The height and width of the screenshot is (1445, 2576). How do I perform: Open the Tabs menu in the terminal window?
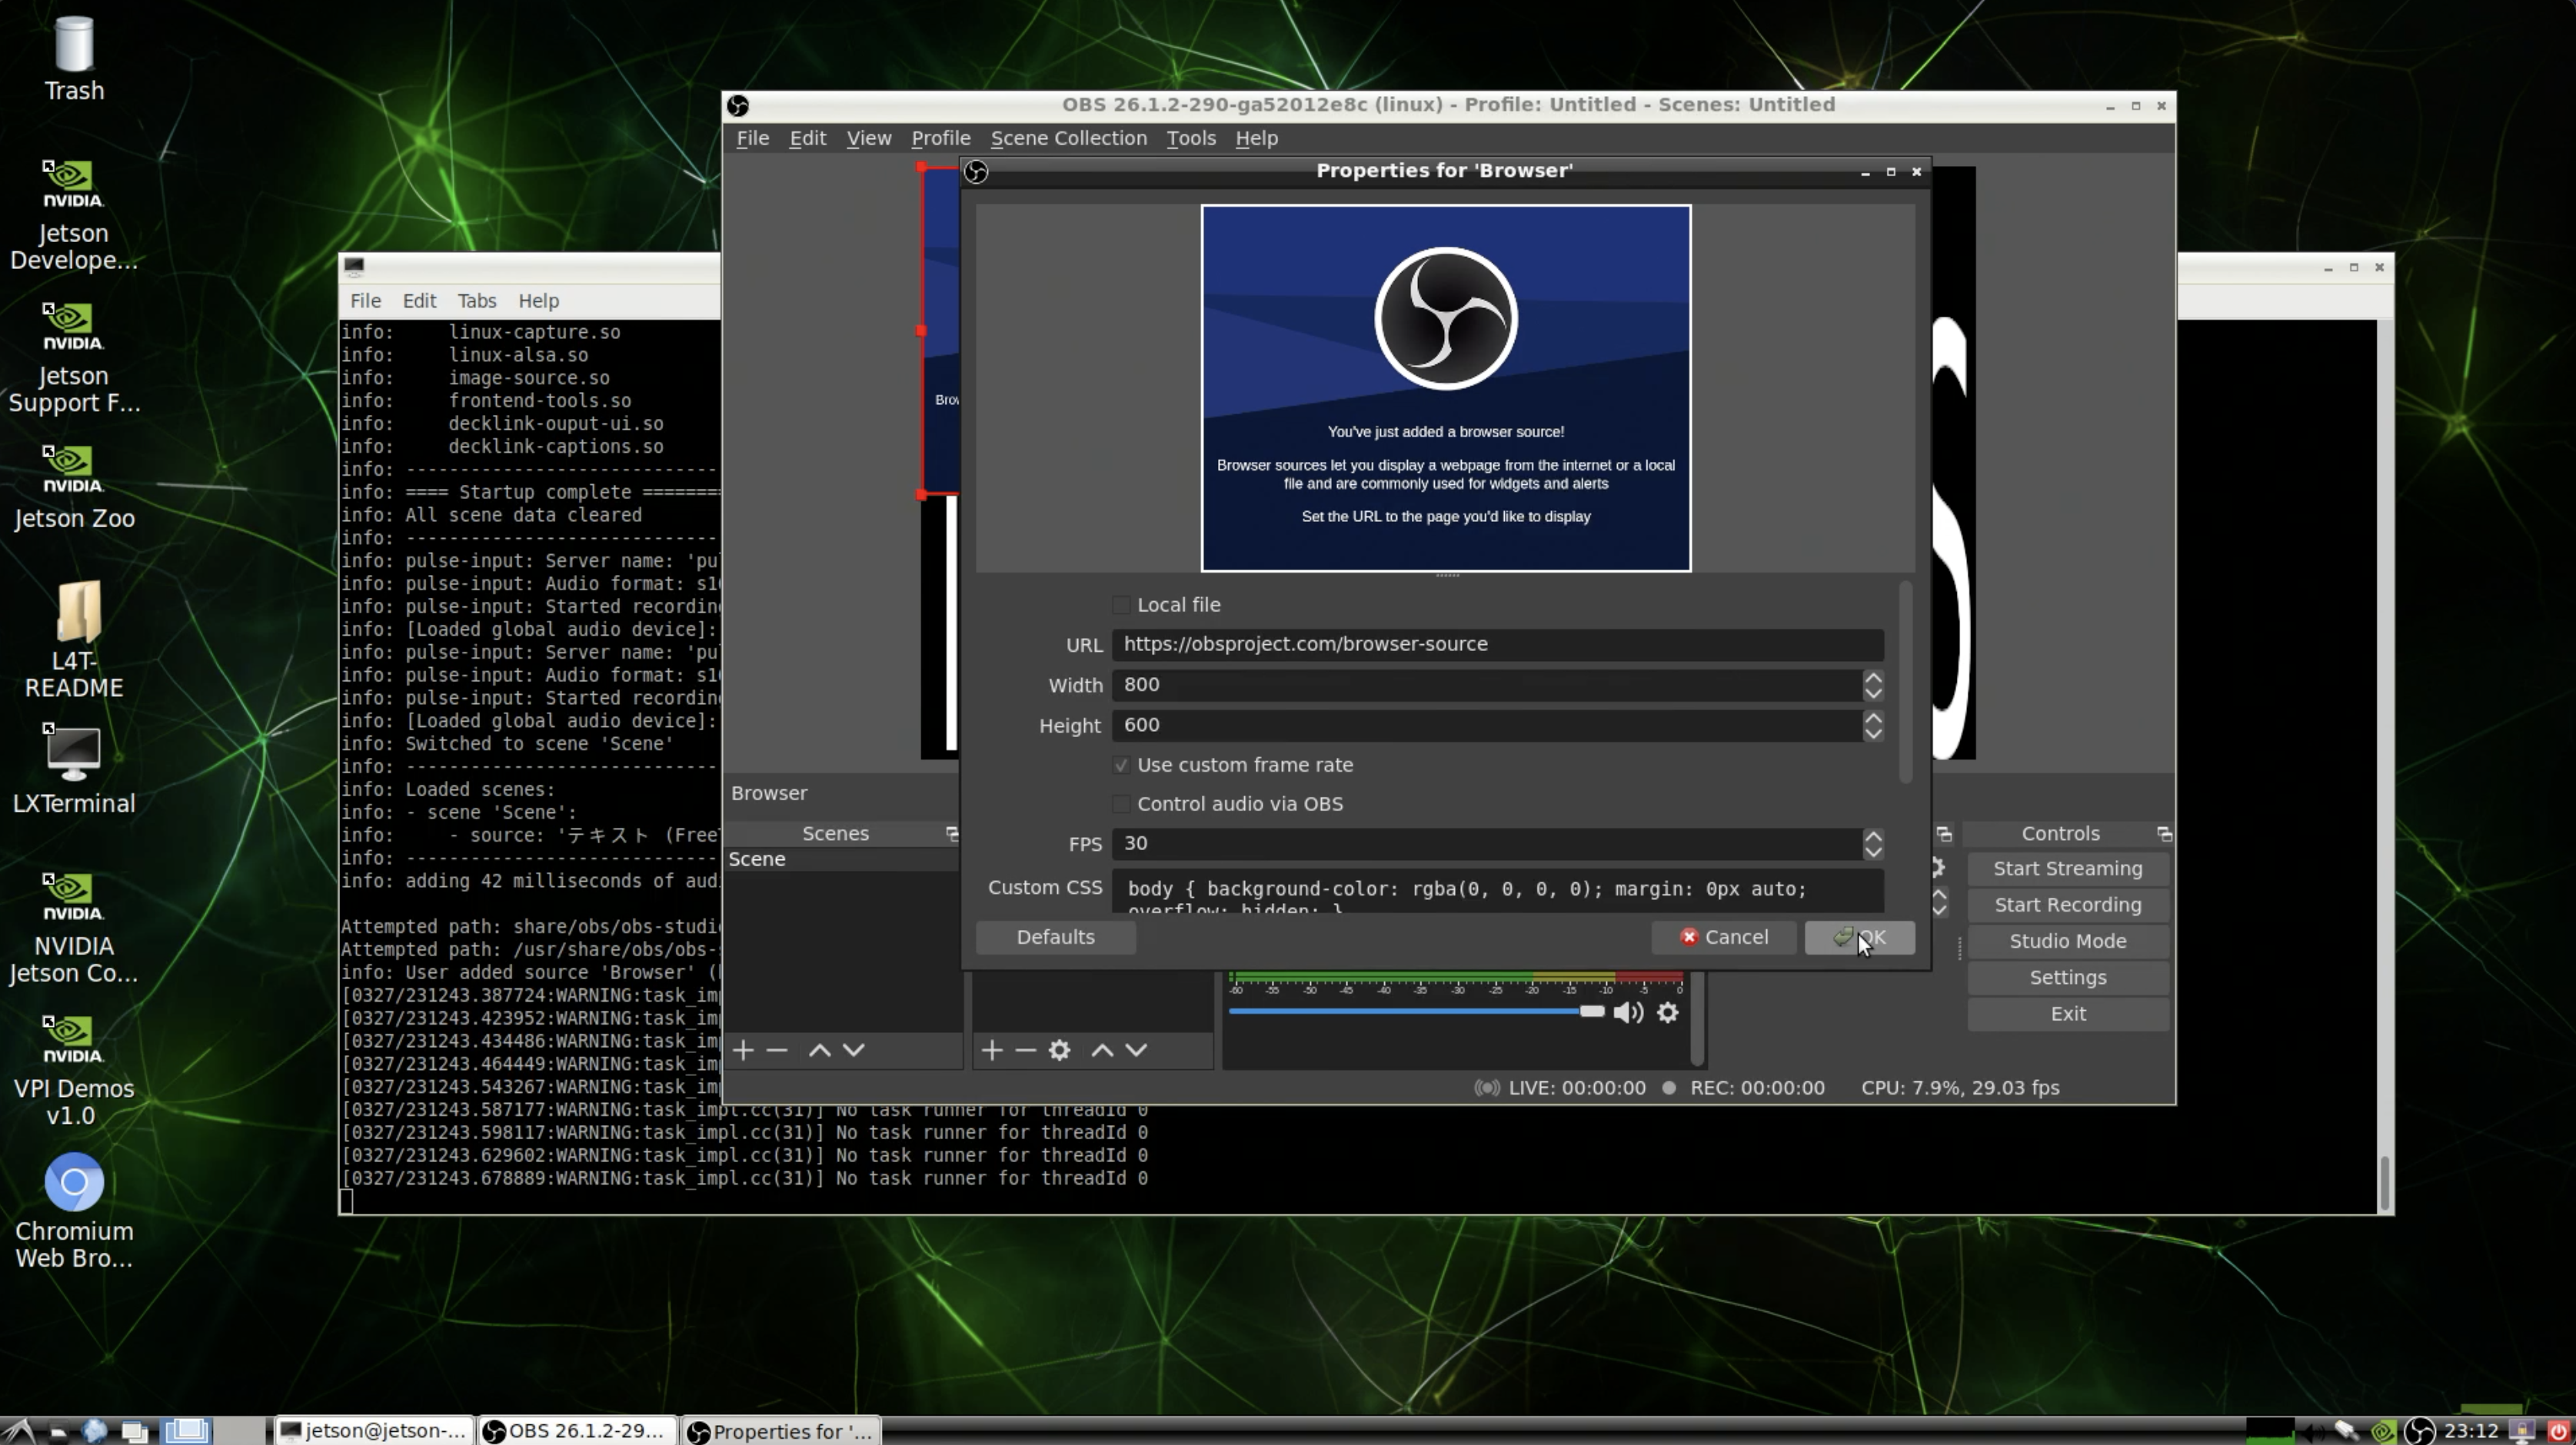pos(476,301)
